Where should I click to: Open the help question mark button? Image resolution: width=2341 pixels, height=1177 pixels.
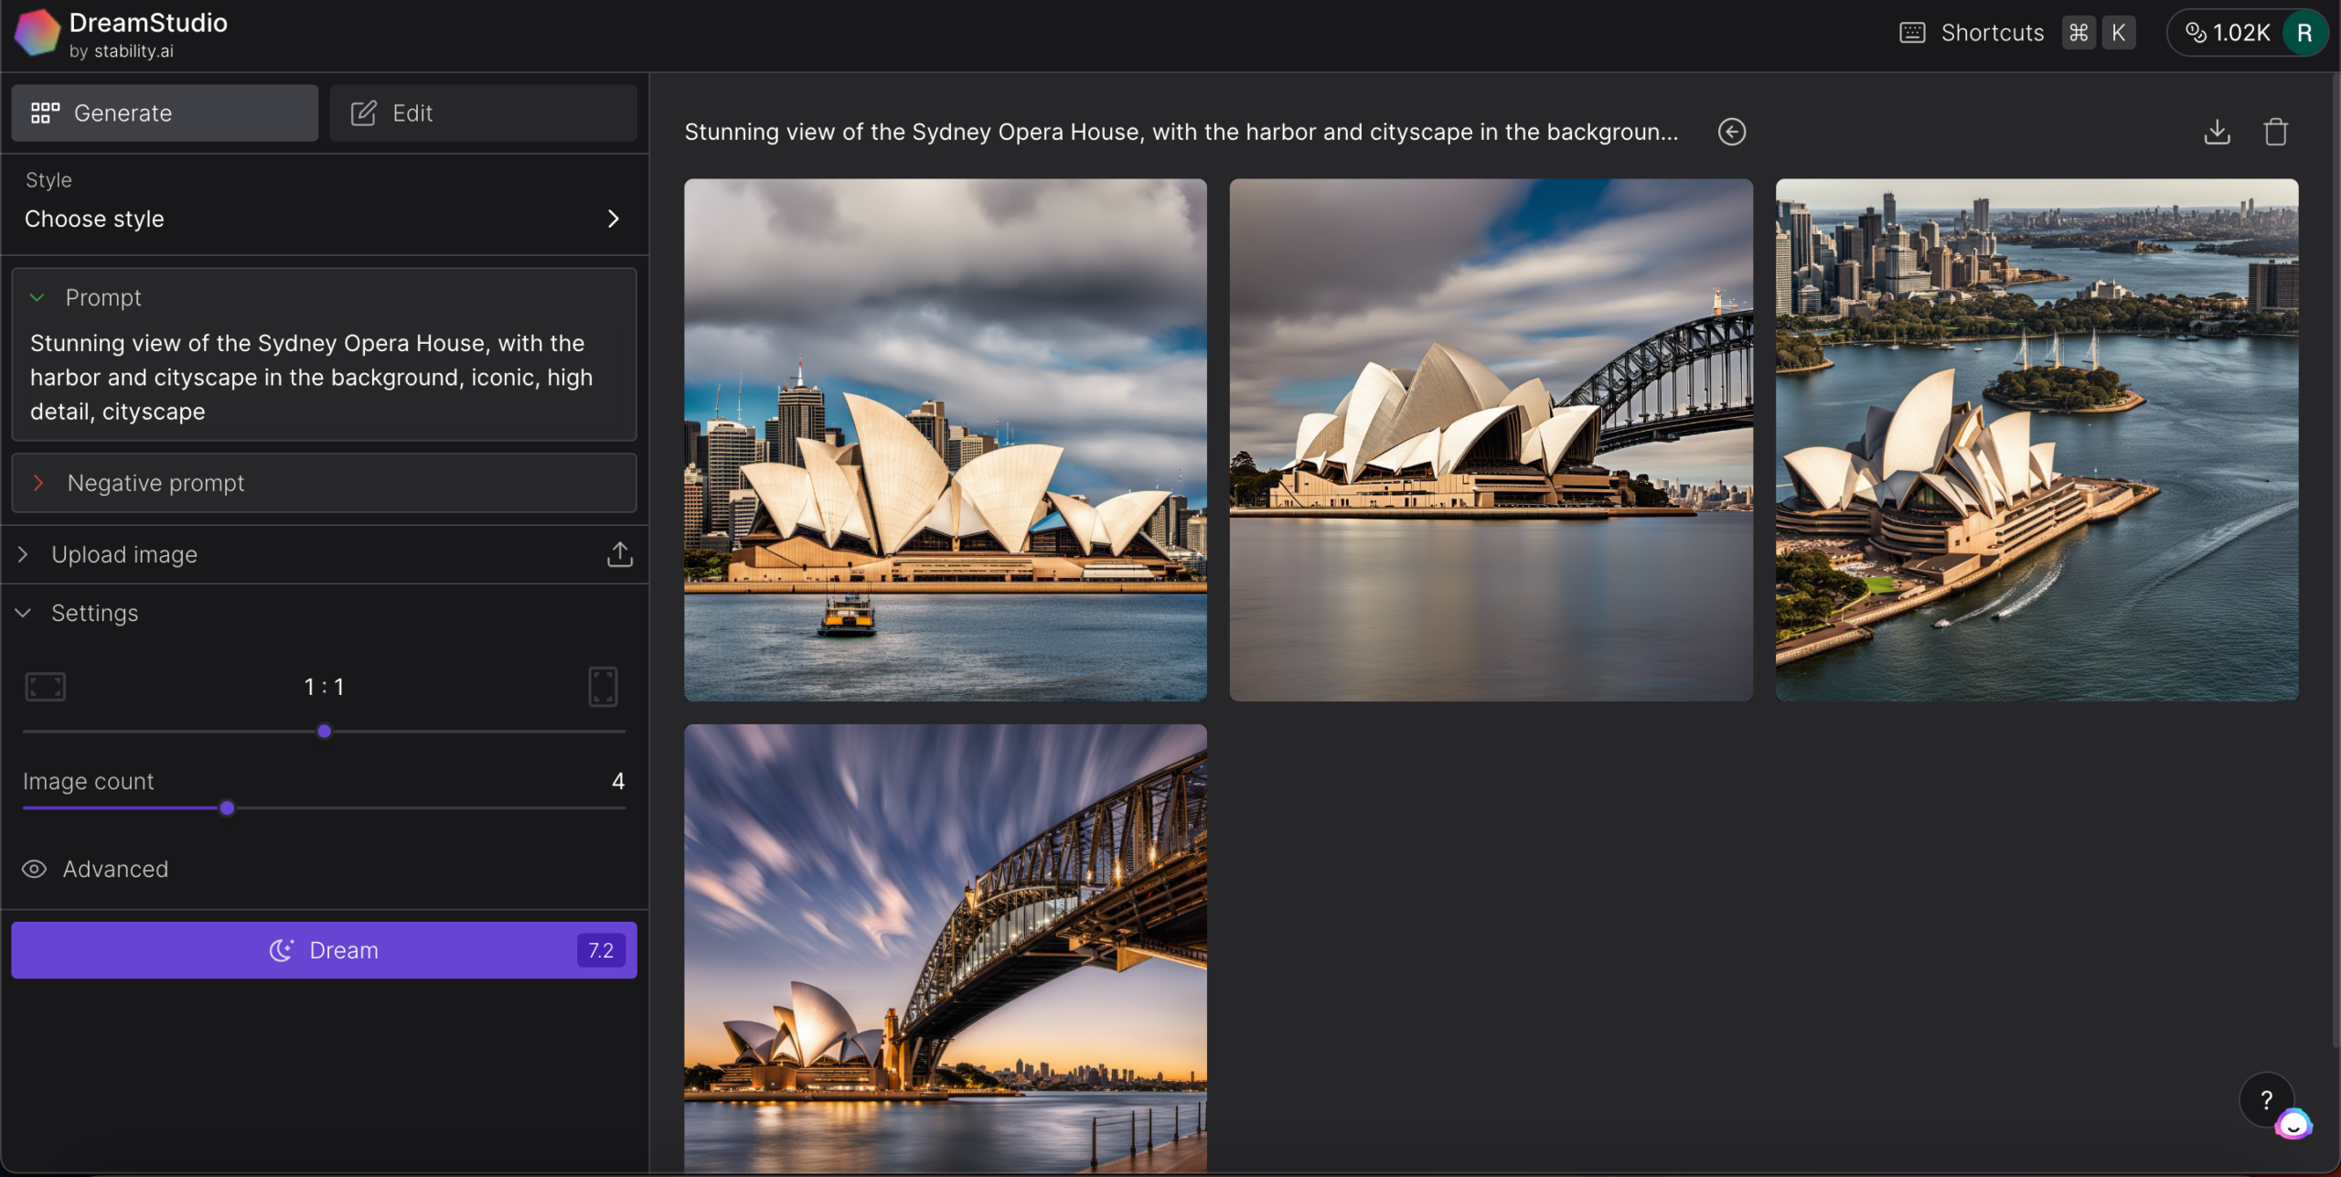(x=2266, y=1099)
